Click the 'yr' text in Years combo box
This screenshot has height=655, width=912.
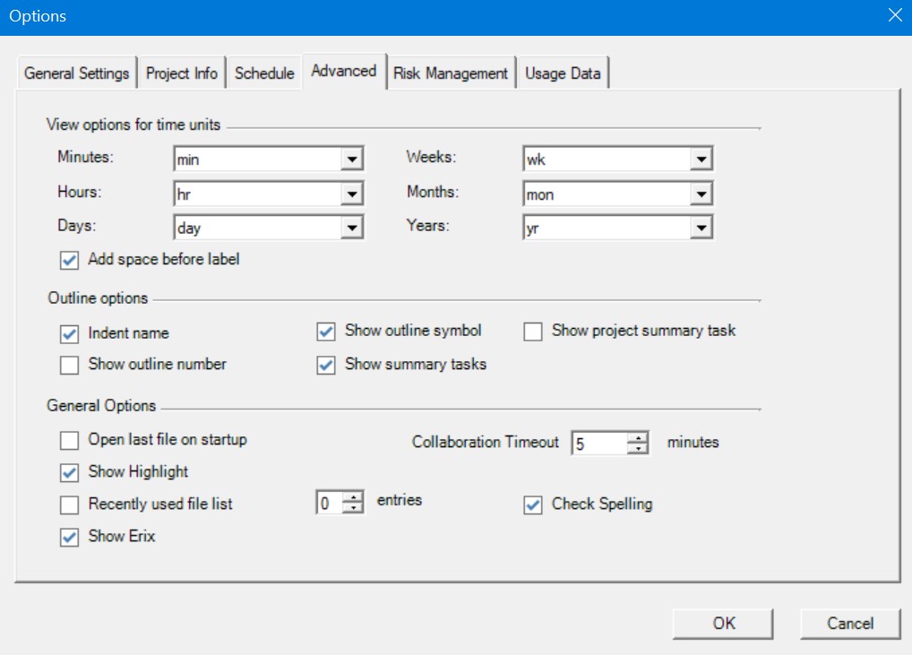pos(532,228)
